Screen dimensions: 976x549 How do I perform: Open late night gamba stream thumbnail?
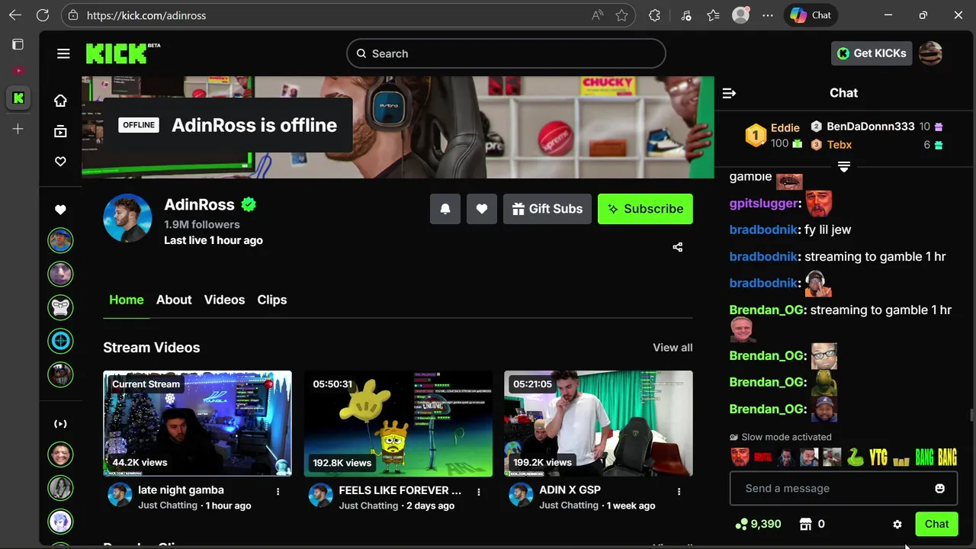tap(197, 424)
